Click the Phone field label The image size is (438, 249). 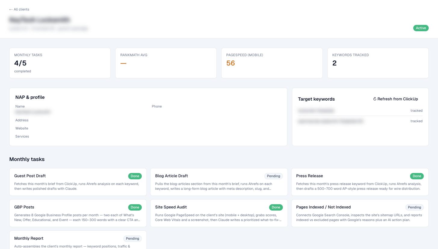point(157,106)
